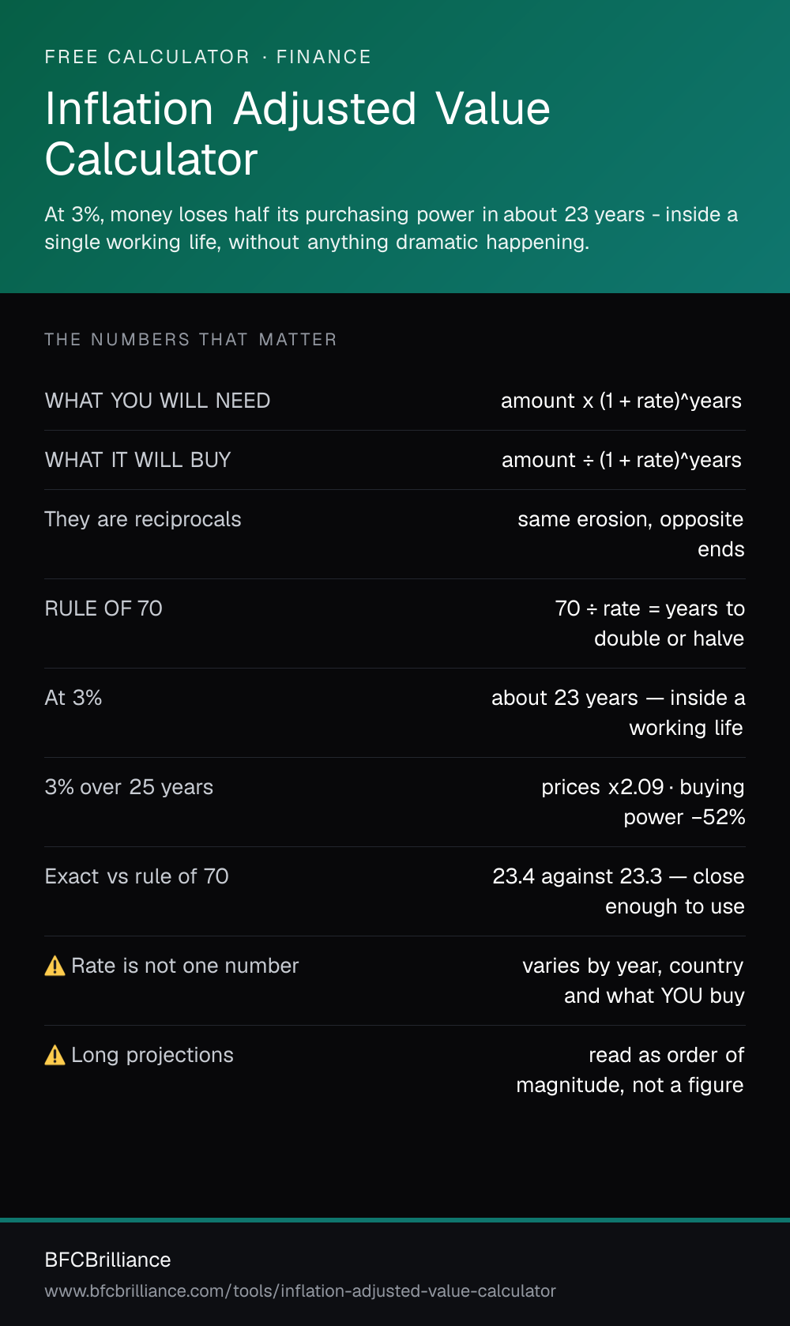Viewport: 790px width, 1326px height.
Task: Open the bfcbrilliance.com calculator URL link
Action: coord(300,1290)
